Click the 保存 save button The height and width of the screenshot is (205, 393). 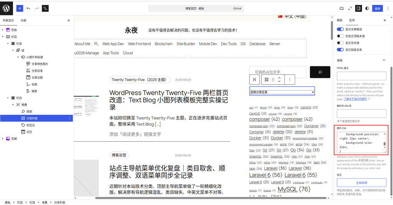[378, 8]
